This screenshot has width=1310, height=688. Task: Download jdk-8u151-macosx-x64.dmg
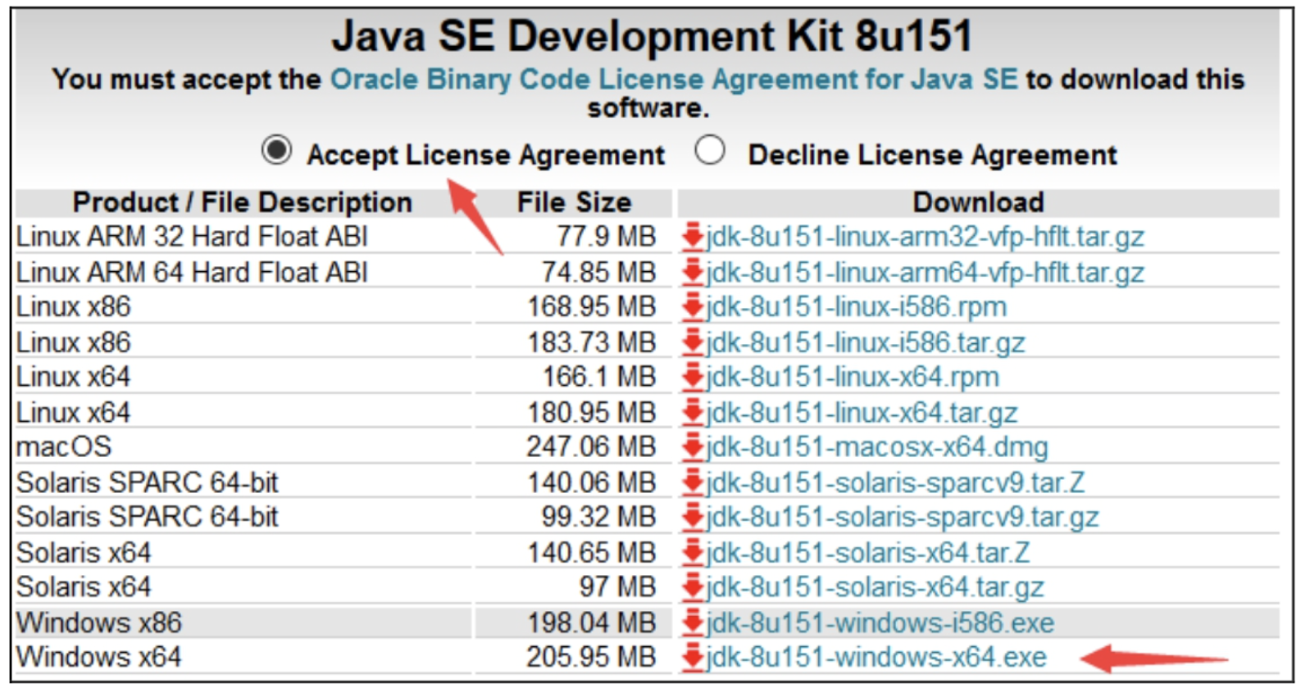pos(877,447)
